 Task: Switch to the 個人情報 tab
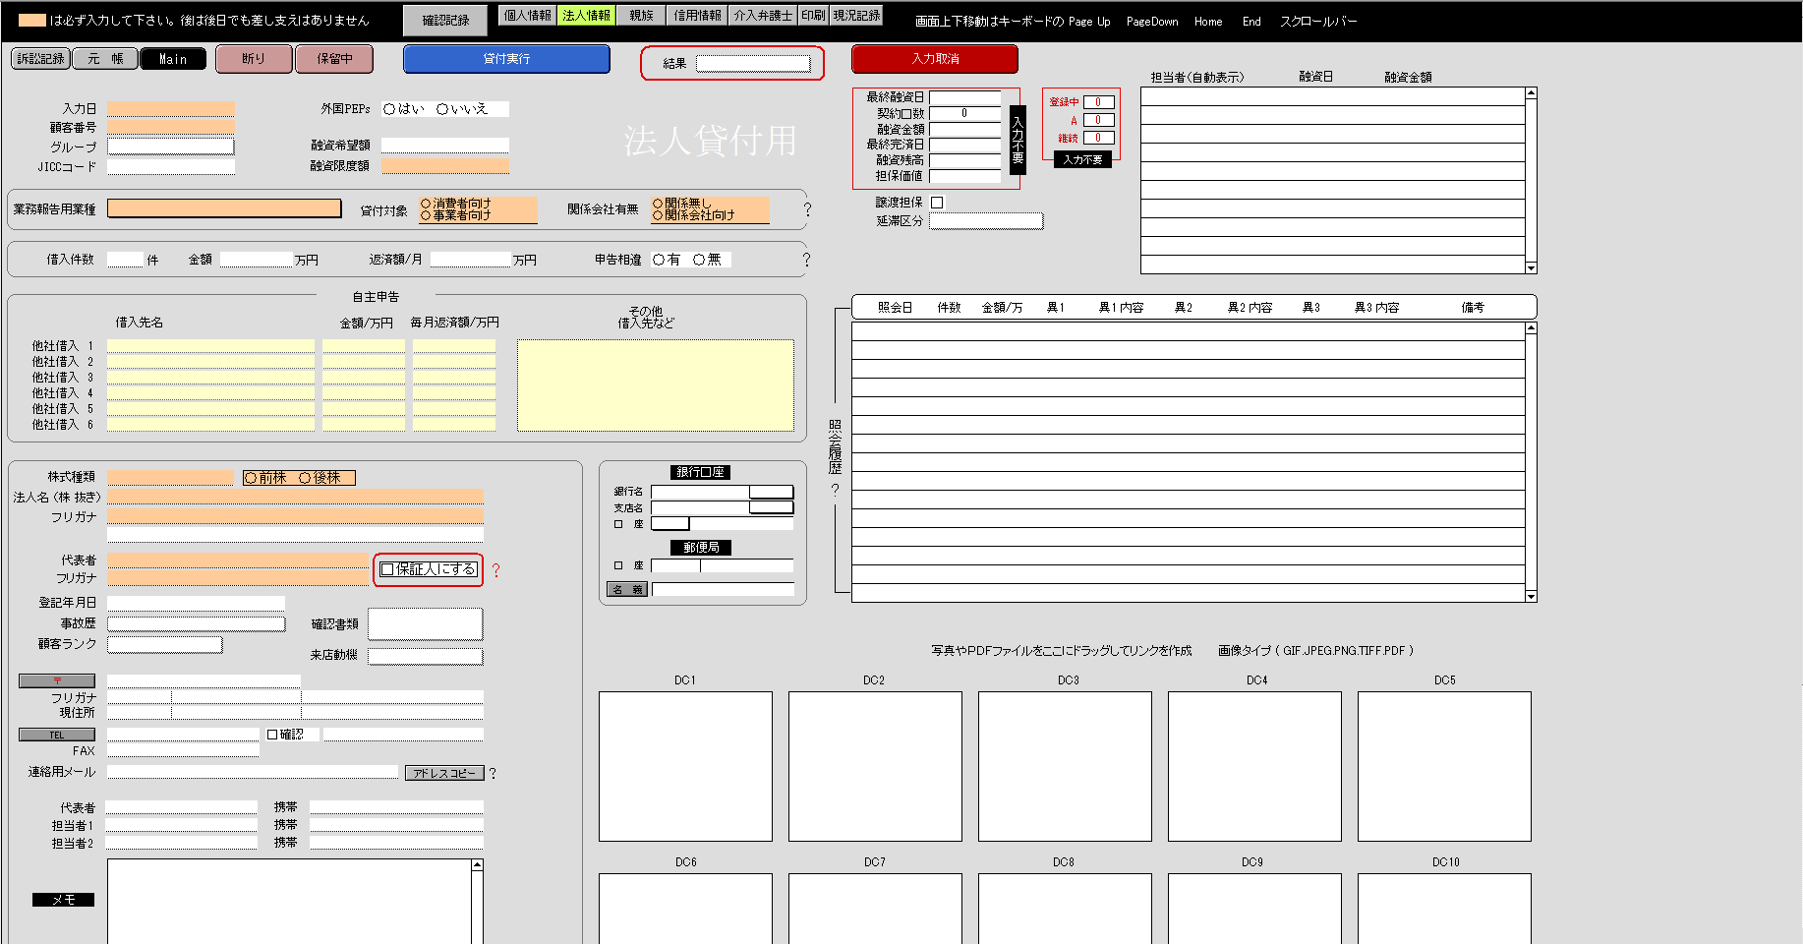point(527,16)
